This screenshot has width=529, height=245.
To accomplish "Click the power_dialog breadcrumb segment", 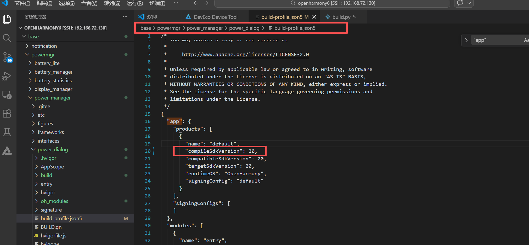I will [244, 28].
